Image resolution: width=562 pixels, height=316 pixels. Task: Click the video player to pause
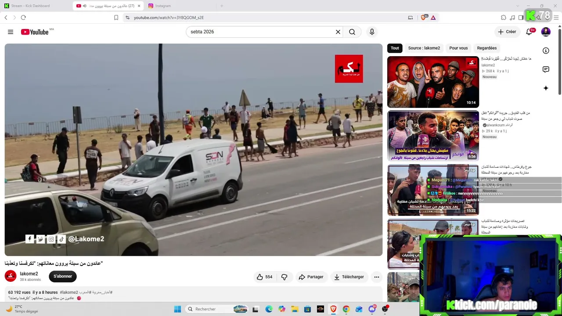(x=193, y=150)
